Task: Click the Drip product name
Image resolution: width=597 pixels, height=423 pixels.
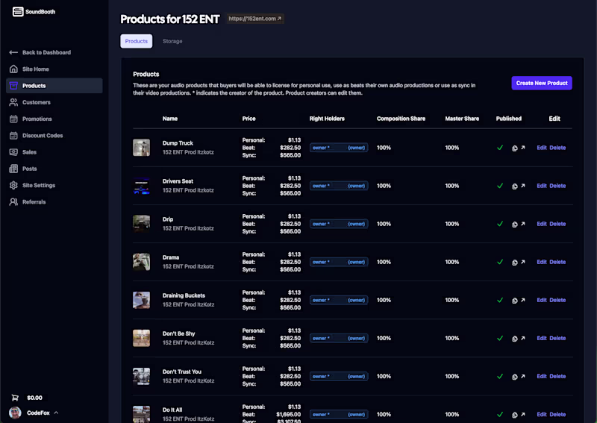Action: pos(168,219)
